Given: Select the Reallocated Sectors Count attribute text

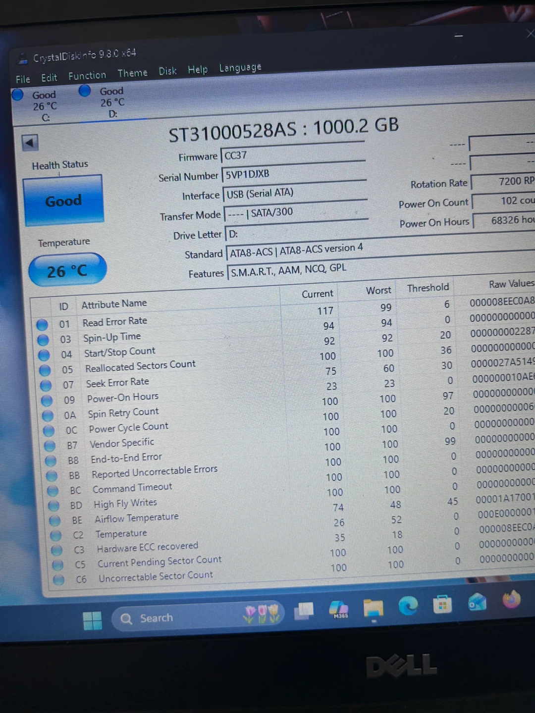Looking at the screenshot, I should click(x=141, y=366).
